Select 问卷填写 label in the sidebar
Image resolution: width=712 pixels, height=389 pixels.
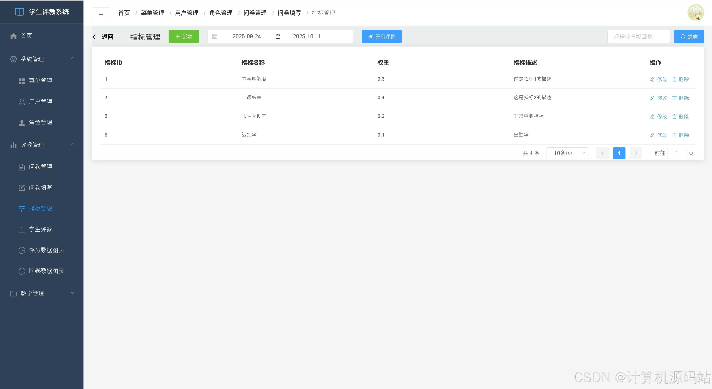pyautogui.click(x=41, y=188)
